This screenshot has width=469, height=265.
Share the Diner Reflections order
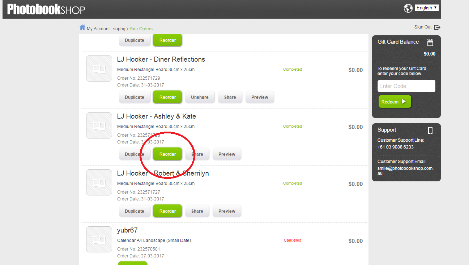pyautogui.click(x=230, y=97)
